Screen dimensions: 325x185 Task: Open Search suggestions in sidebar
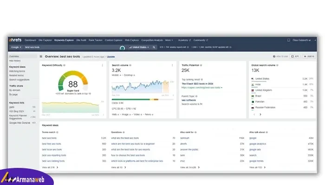click(x=19, y=80)
